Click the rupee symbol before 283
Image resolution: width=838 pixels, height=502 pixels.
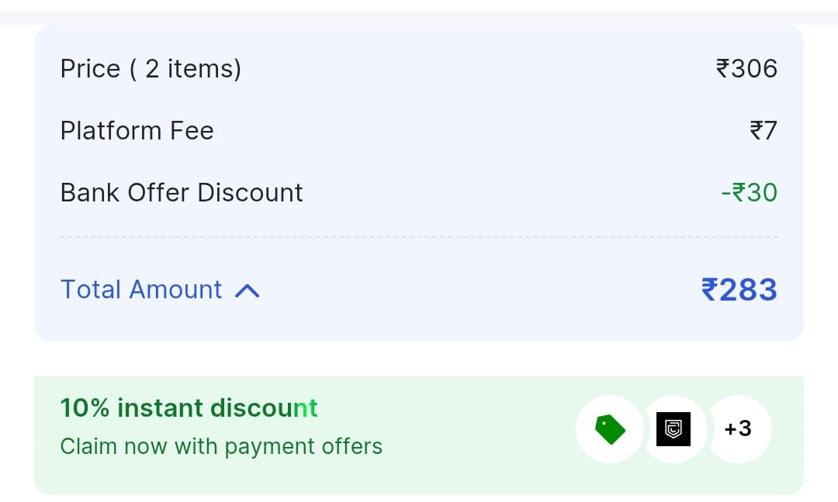point(710,290)
